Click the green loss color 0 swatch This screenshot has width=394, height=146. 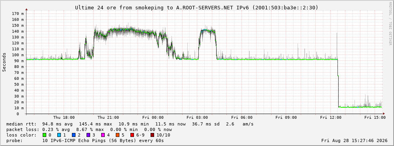point(45,135)
